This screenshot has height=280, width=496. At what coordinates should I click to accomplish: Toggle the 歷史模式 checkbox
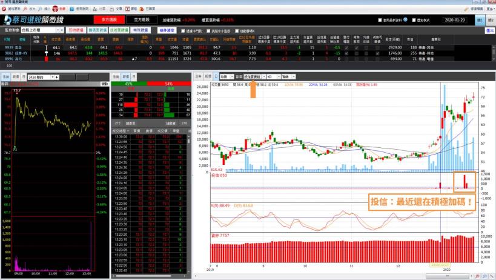(414, 20)
